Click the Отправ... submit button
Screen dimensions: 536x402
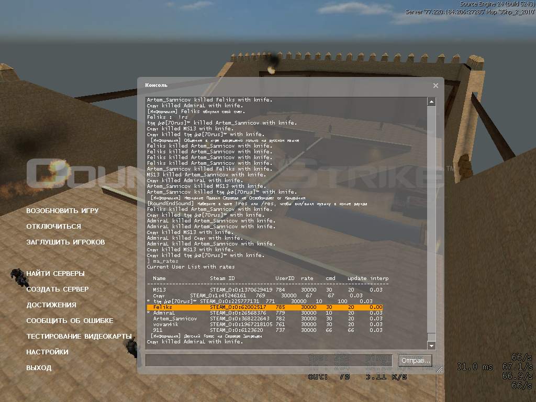(x=415, y=361)
